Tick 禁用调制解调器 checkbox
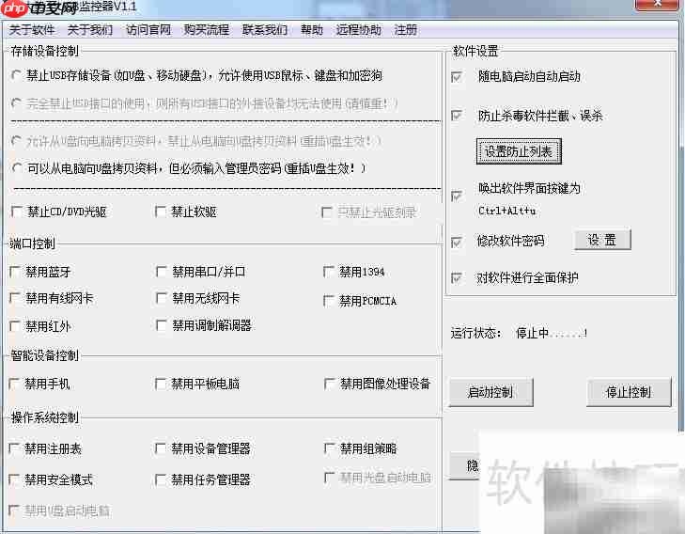 162,325
